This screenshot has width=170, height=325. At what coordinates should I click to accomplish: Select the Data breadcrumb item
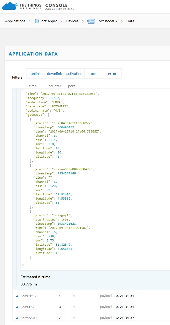130,21
